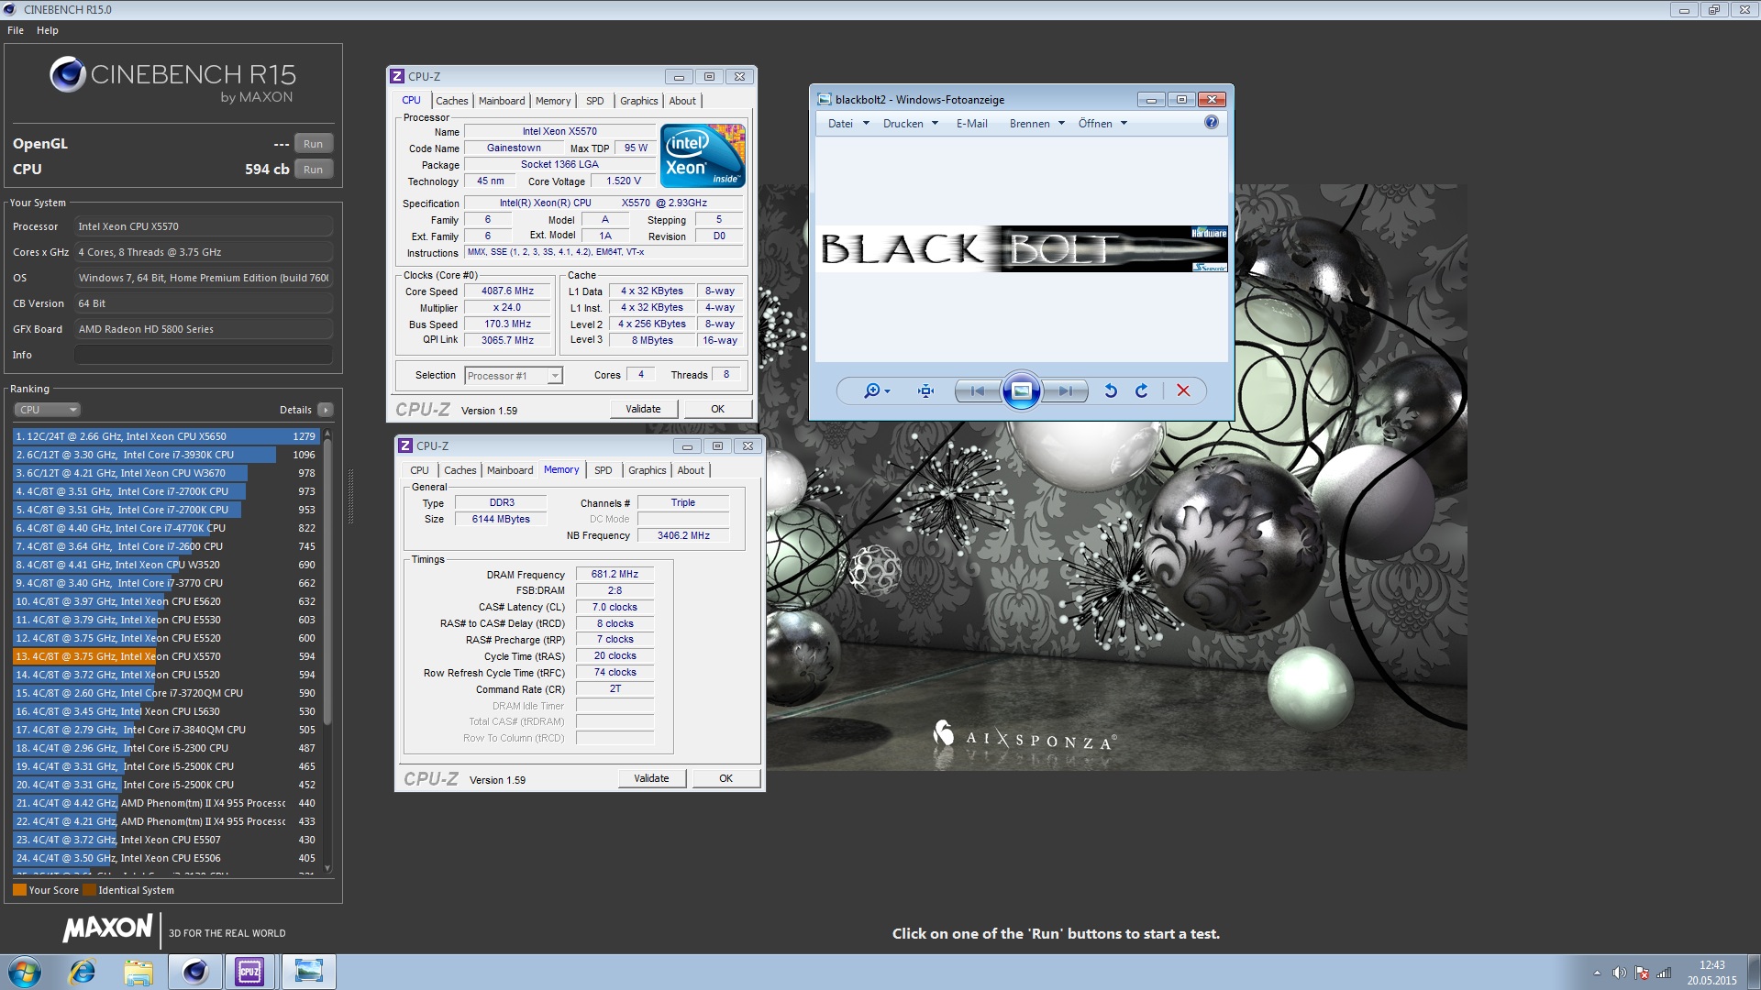Open network signal icon in tray
1761x990 pixels.
pos(1664,973)
